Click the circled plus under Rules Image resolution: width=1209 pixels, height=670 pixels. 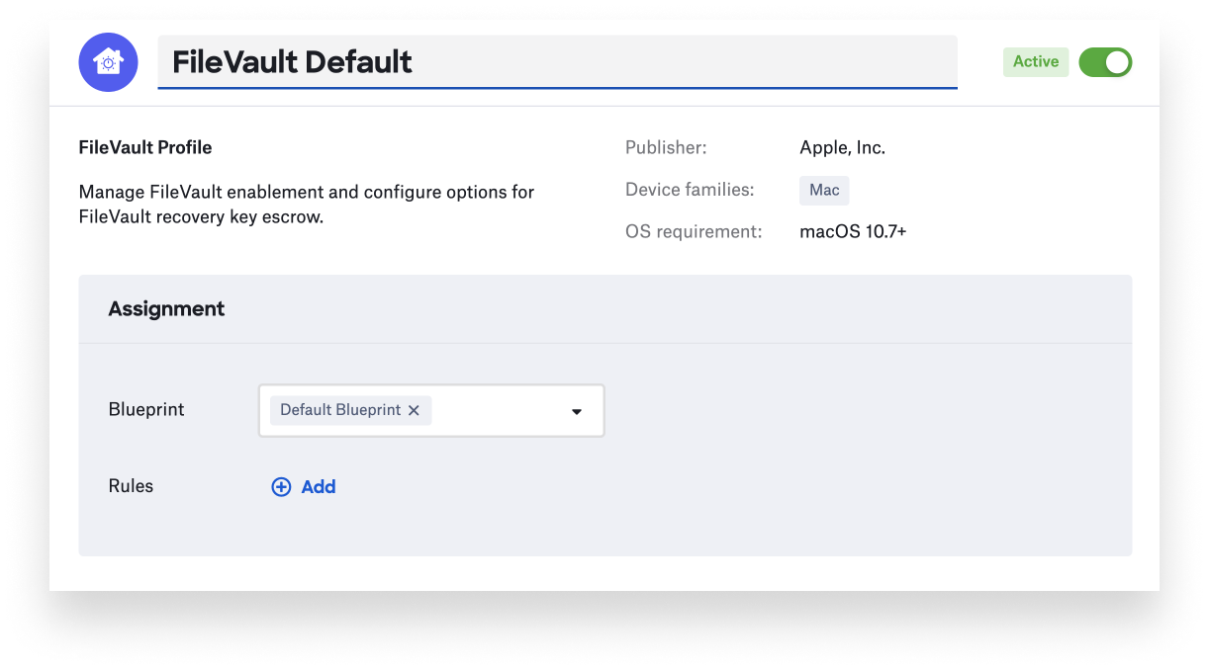pos(281,486)
